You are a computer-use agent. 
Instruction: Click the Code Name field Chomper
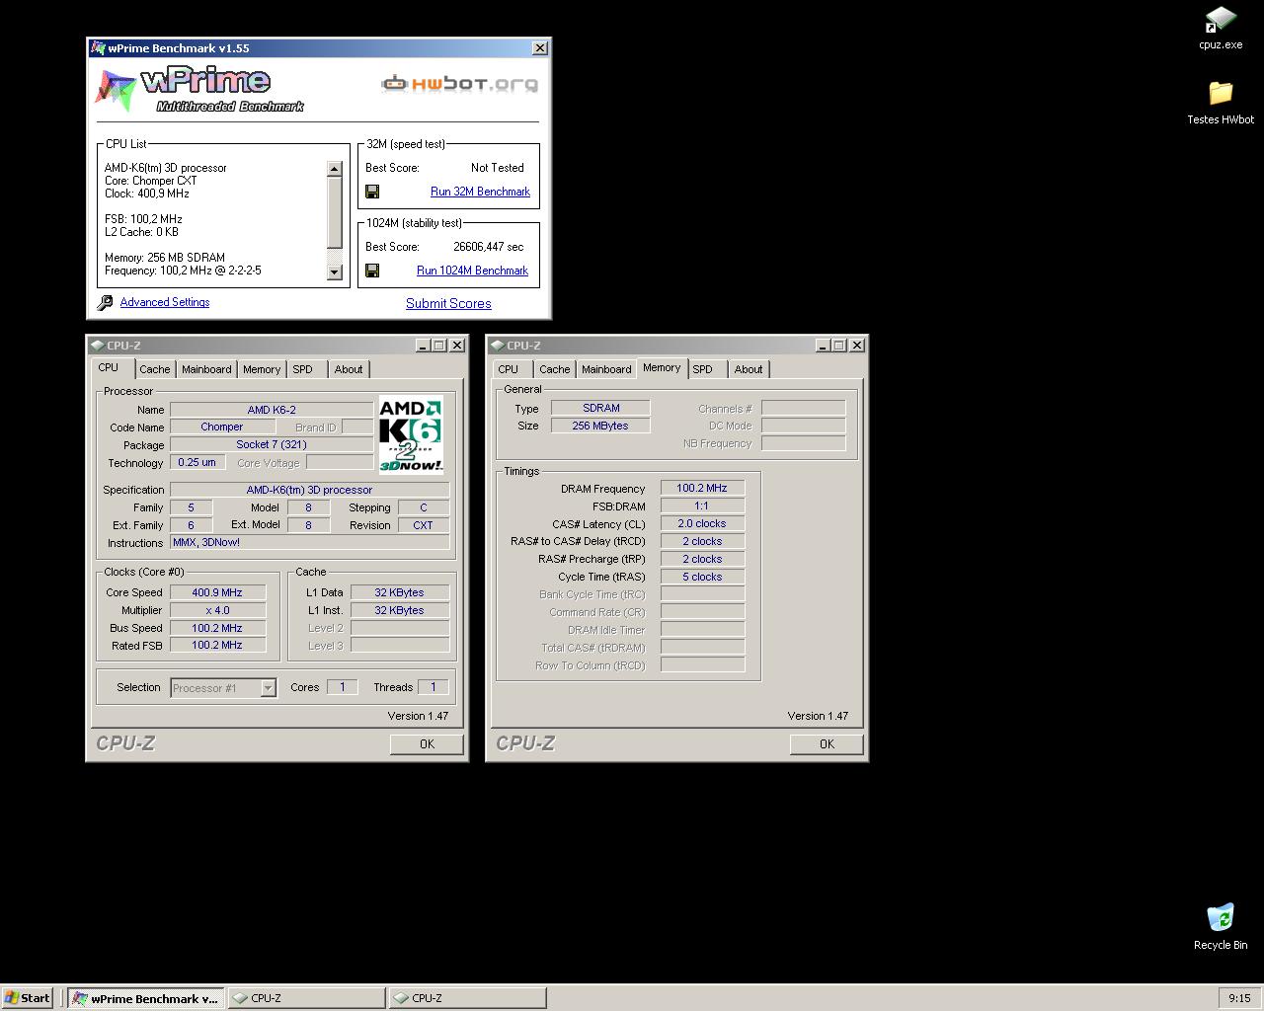click(222, 427)
